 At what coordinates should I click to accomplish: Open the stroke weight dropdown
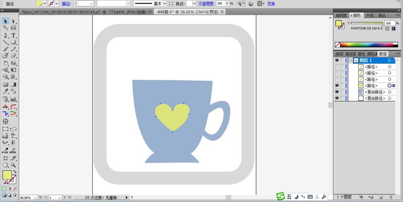[x=91, y=4]
